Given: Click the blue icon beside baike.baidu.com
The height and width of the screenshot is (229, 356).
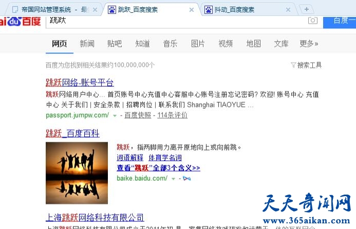Looking at the screenshot, I should click(186, 179).
